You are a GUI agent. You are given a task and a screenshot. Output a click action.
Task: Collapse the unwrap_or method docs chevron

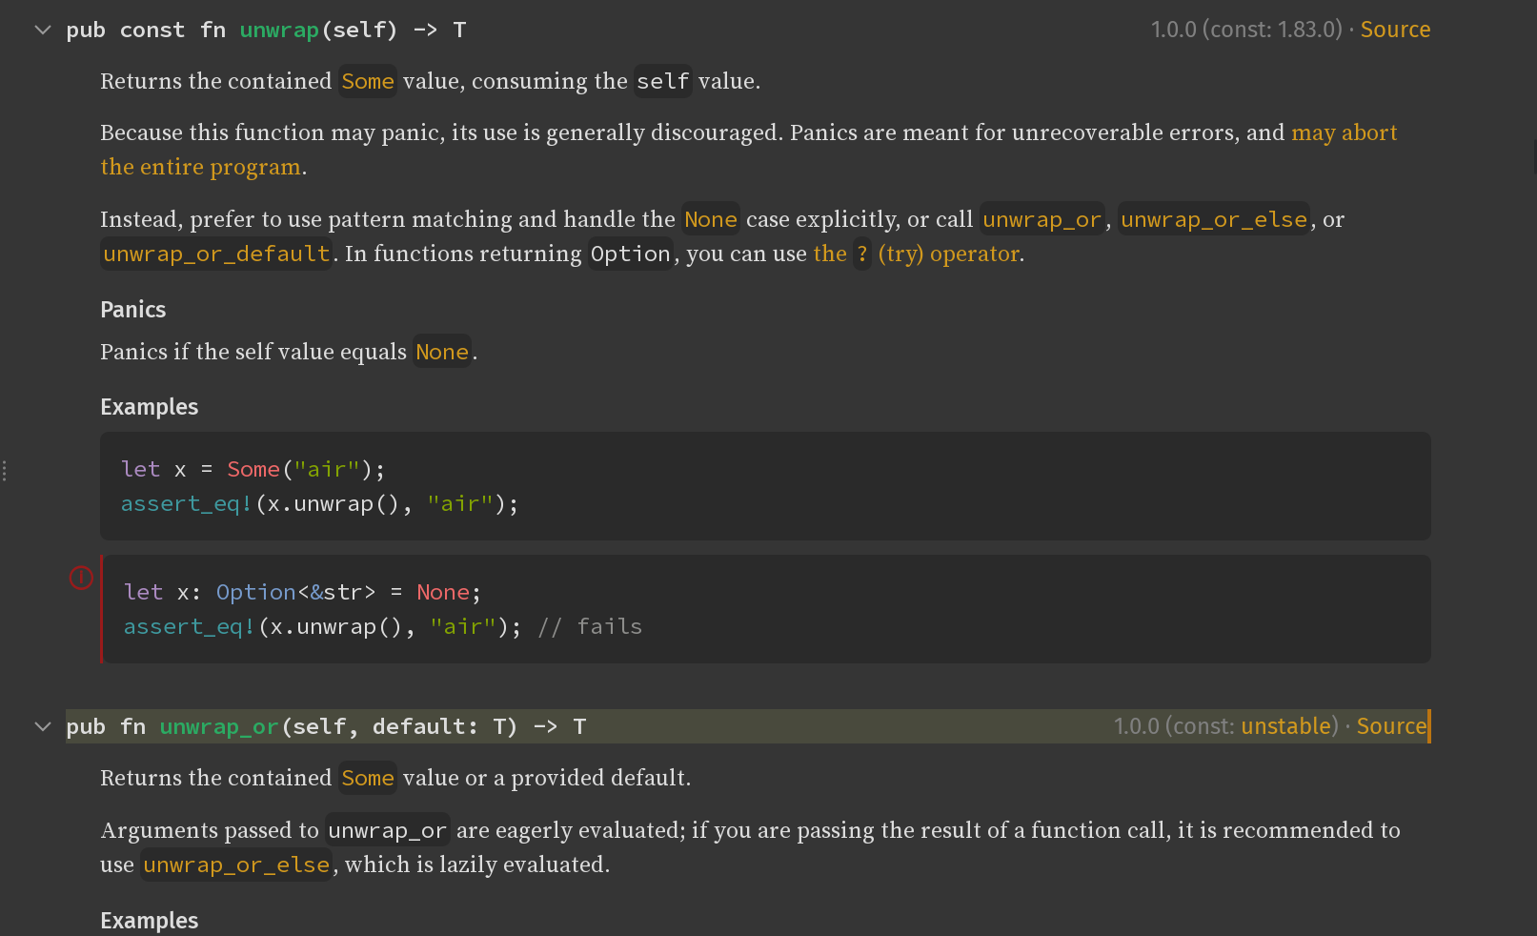[x=43, y=726]
